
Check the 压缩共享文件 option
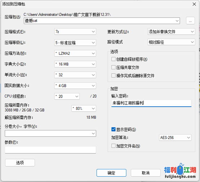113,67
